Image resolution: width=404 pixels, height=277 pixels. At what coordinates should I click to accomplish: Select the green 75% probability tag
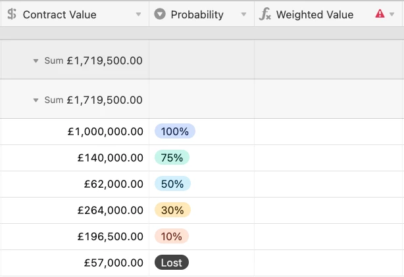172,158
